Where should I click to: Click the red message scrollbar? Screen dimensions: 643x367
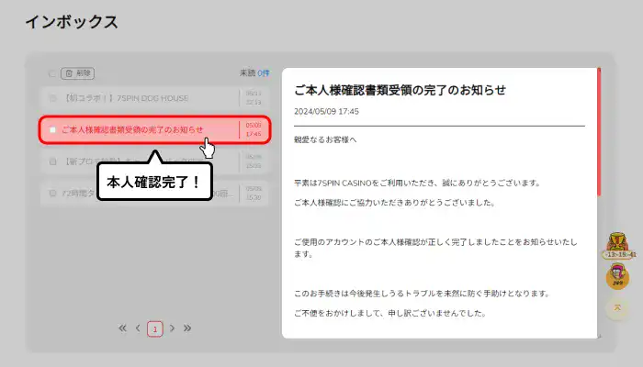(599, 132)
